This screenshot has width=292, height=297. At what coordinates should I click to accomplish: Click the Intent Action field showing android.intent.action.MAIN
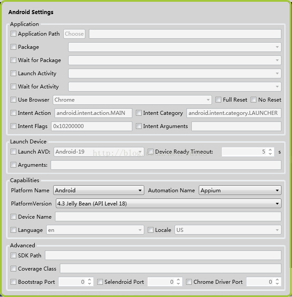(93, 113)
